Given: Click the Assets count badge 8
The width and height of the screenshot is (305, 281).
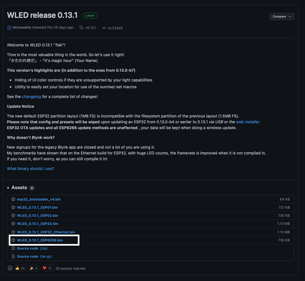Looking at the screenshot, I should 32,188.
